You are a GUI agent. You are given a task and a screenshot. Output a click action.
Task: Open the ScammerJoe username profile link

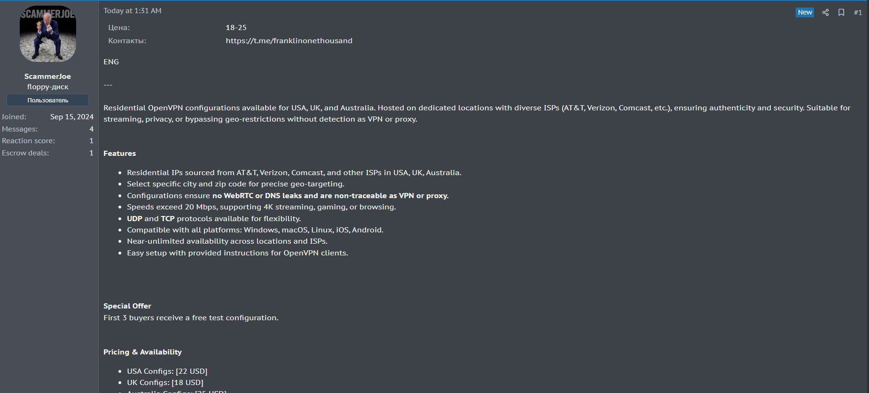(47, 77)
